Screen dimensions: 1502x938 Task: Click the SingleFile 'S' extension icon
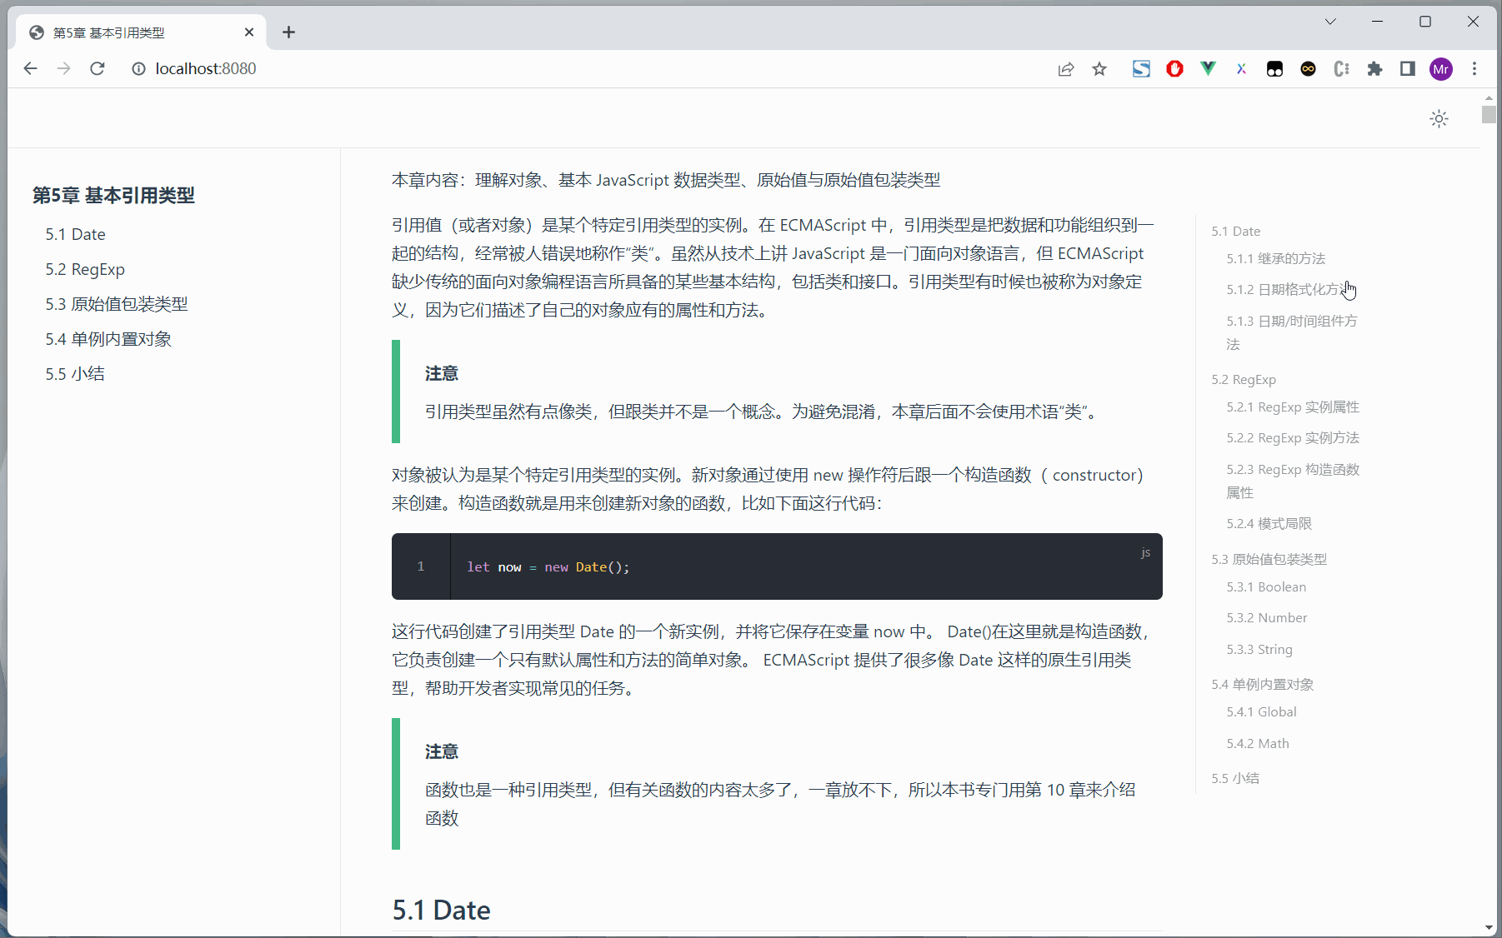(1141, 68)
